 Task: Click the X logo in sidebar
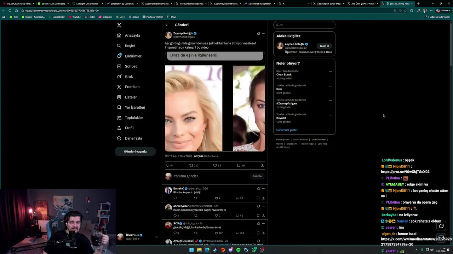pos(119,25)
